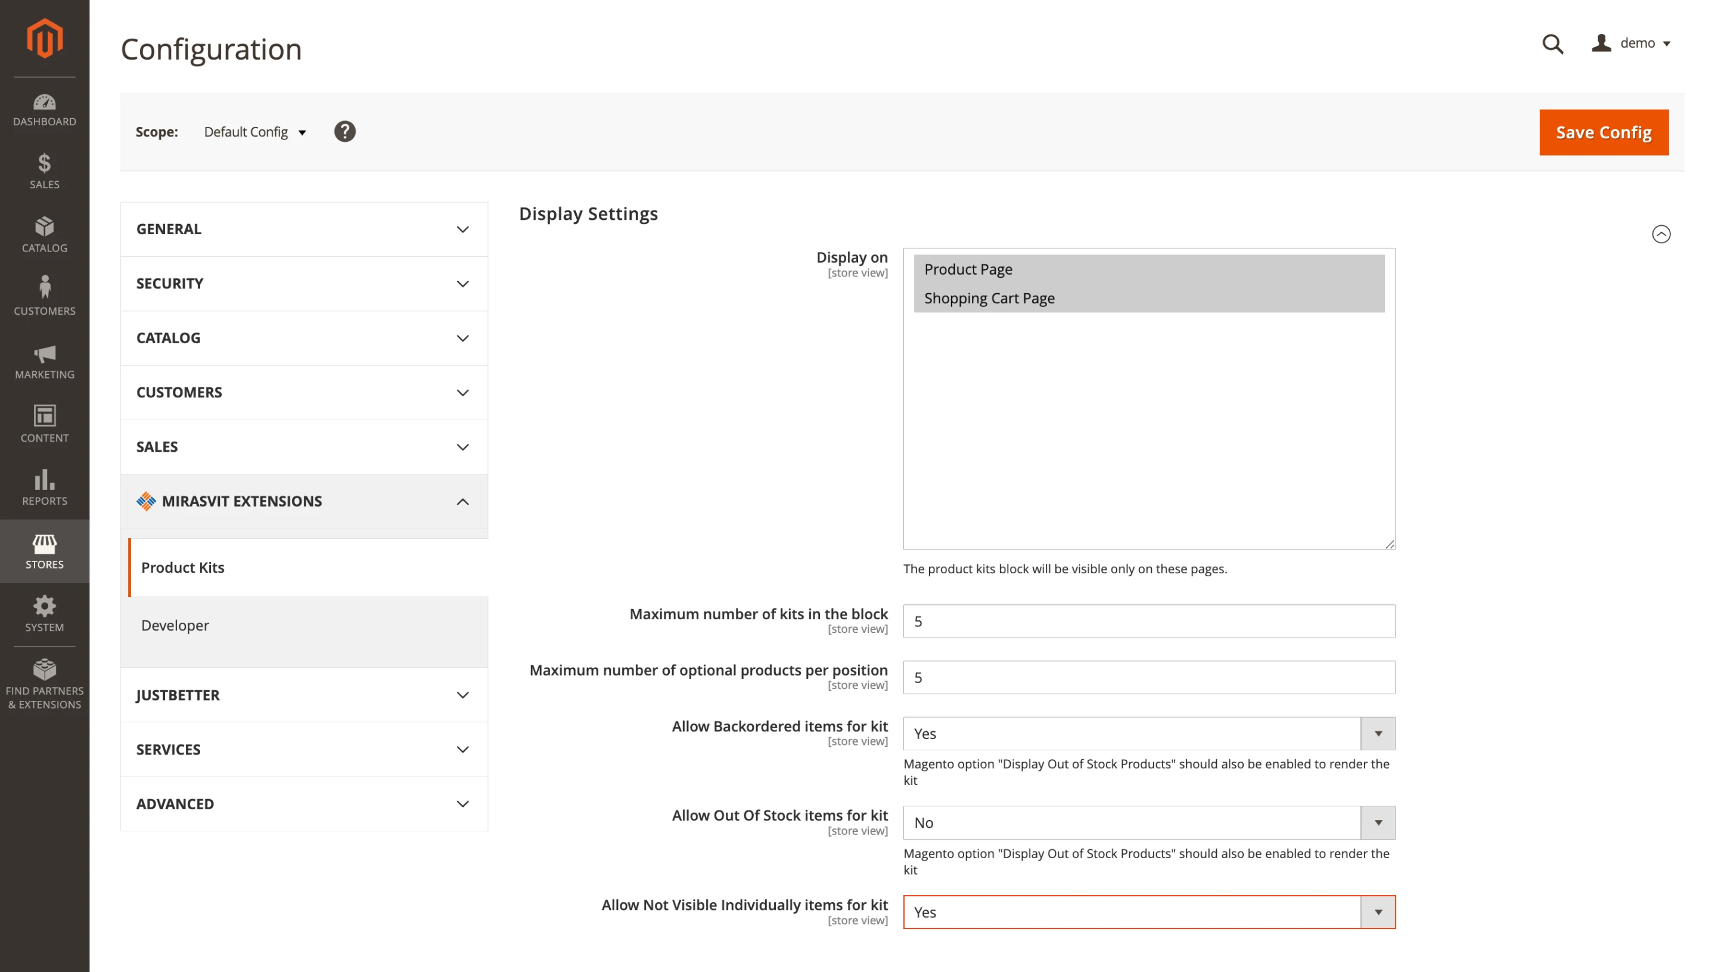Screen dimensions: 1715x972
Task: Click the Scope help question mark
Action: (x=344, y=131)
